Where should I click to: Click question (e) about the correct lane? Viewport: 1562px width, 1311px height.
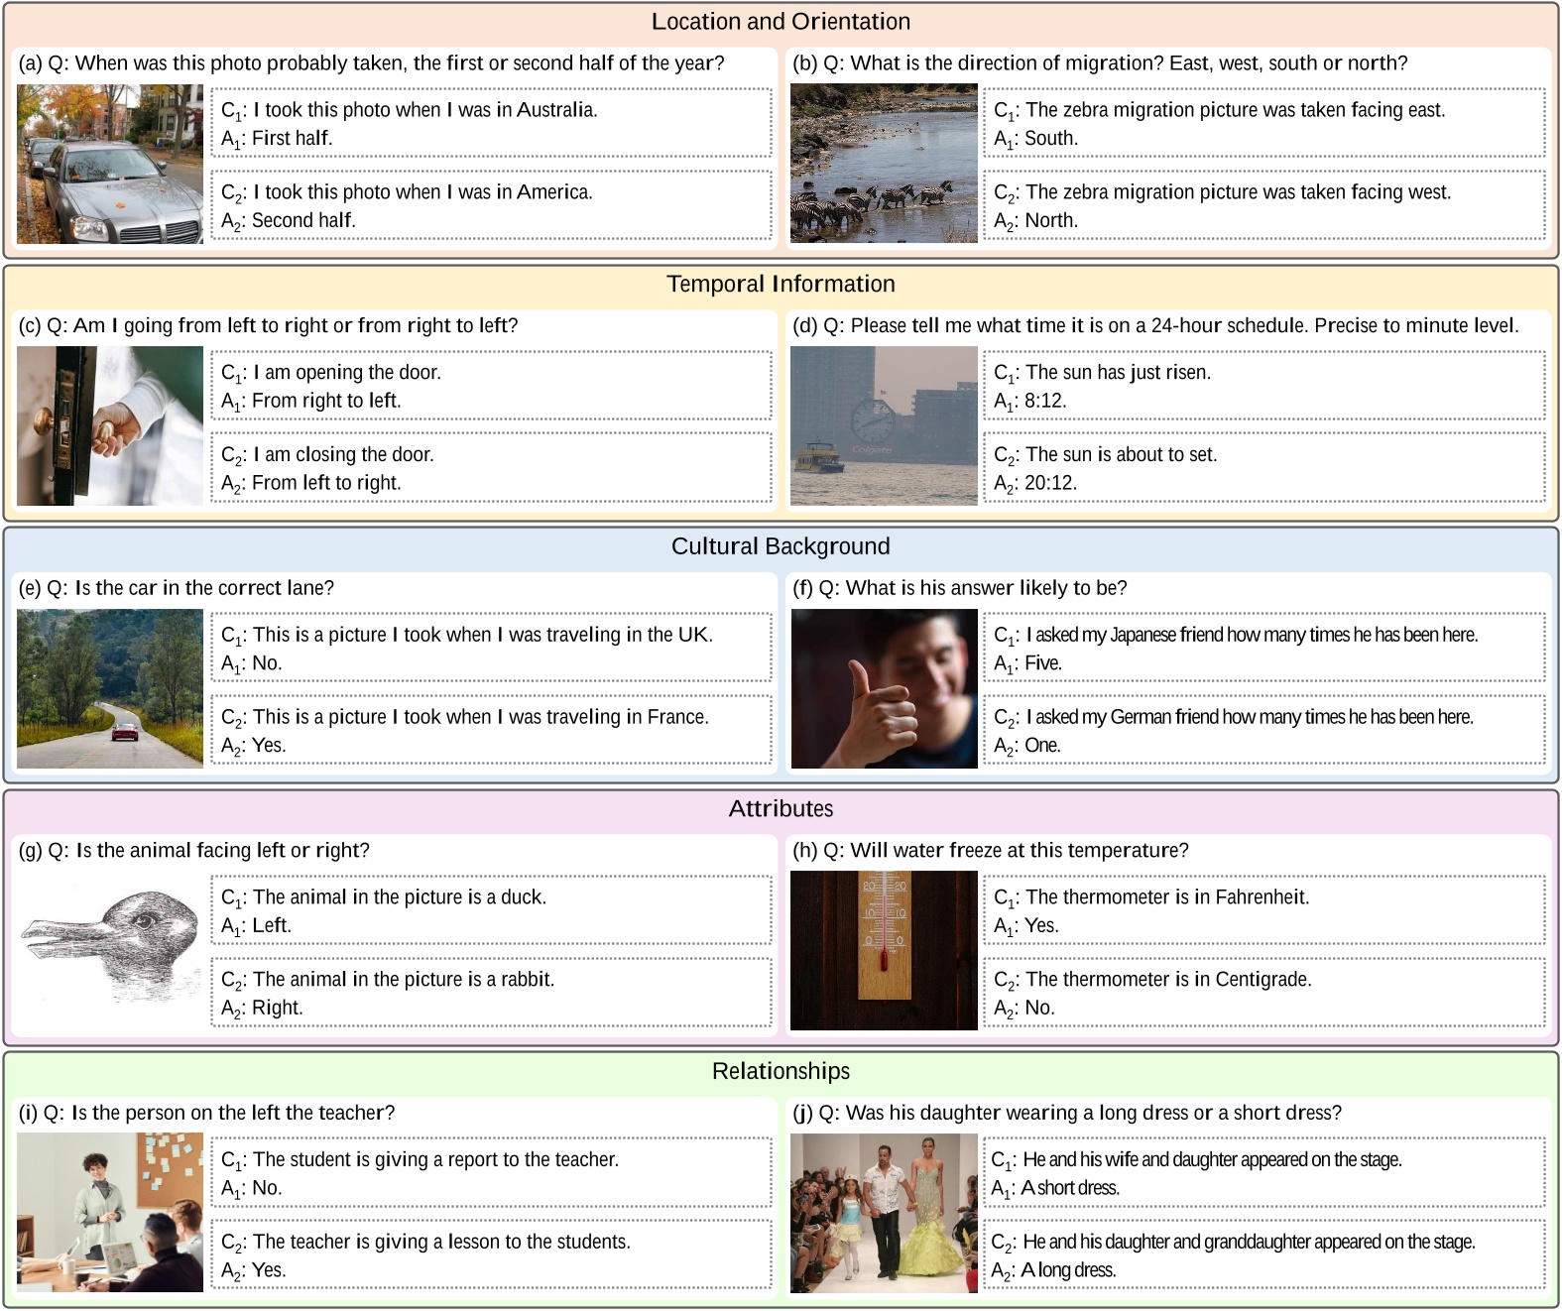click(177, 588)
